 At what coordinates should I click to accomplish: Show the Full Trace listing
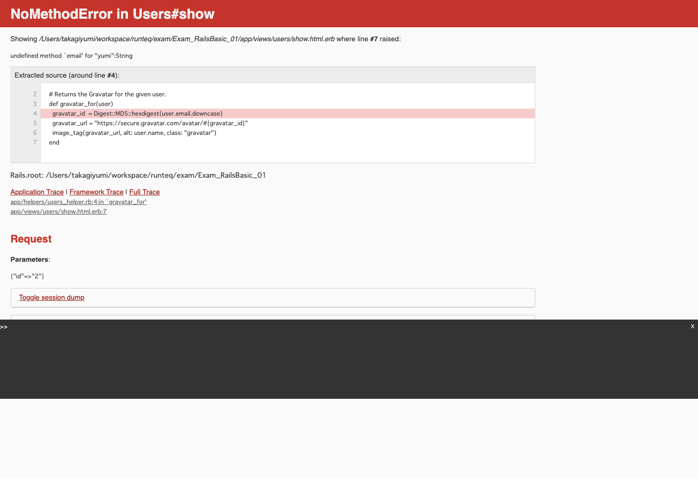[145, 192]
